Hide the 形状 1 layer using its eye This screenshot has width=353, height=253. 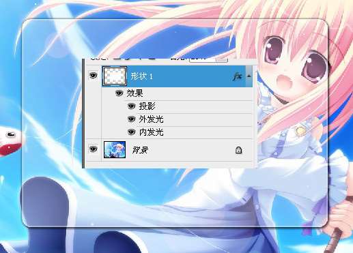[93, 75]
